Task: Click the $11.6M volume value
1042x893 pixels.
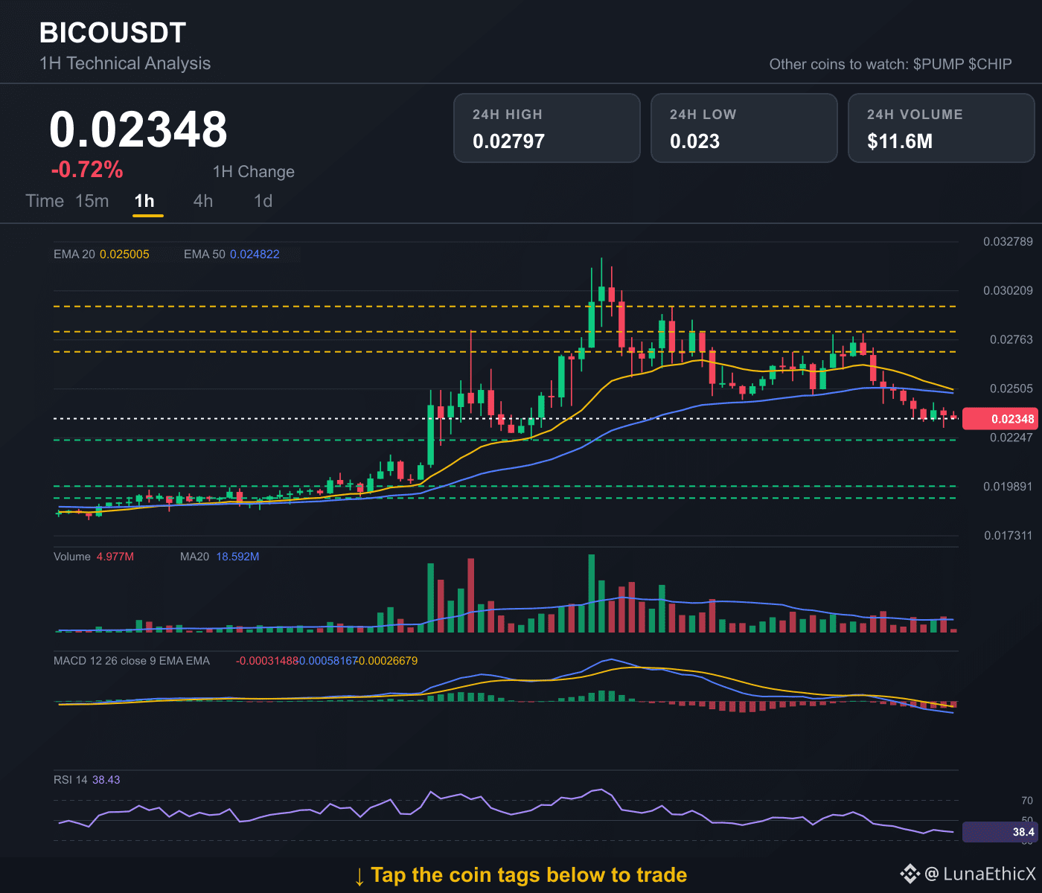Action: 900,141
